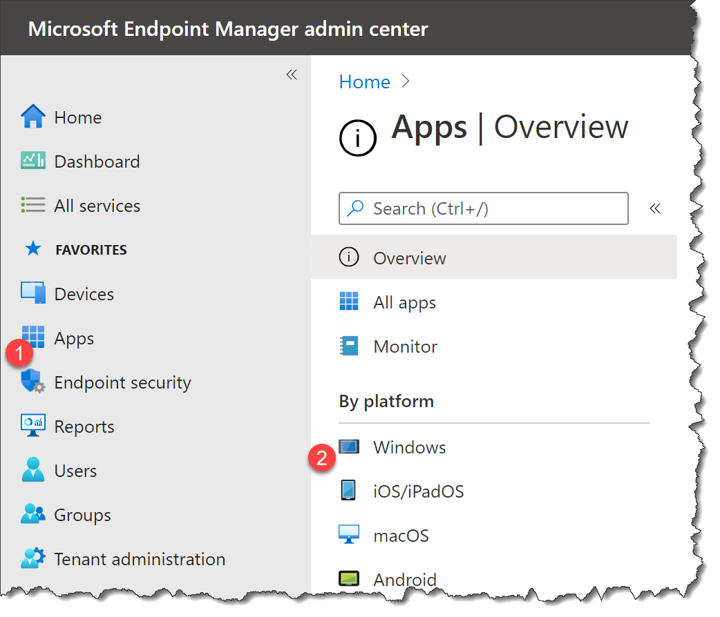The width and height of the screenshot is (720, 617).
Task: Open Apps in the left sidebar
Action: pyautogui.click(x=74, y=338)
